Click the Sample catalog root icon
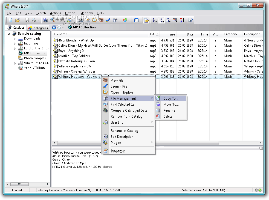The height and width of the screenshot is (200, 269). 15,34
